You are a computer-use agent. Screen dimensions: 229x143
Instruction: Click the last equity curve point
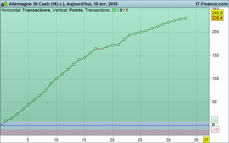[185, 19]
